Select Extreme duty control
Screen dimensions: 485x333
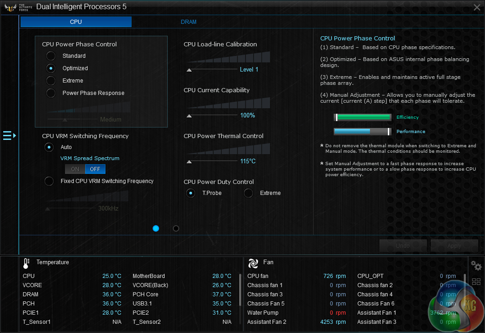tap(248, 193)
